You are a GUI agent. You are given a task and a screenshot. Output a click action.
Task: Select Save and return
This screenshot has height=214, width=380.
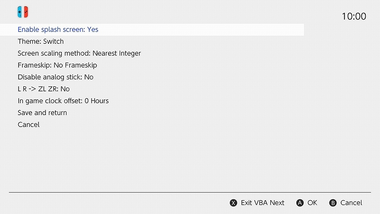point(42,113)
